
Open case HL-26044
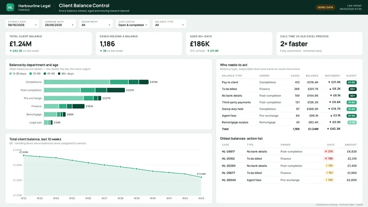click(229, 180)
